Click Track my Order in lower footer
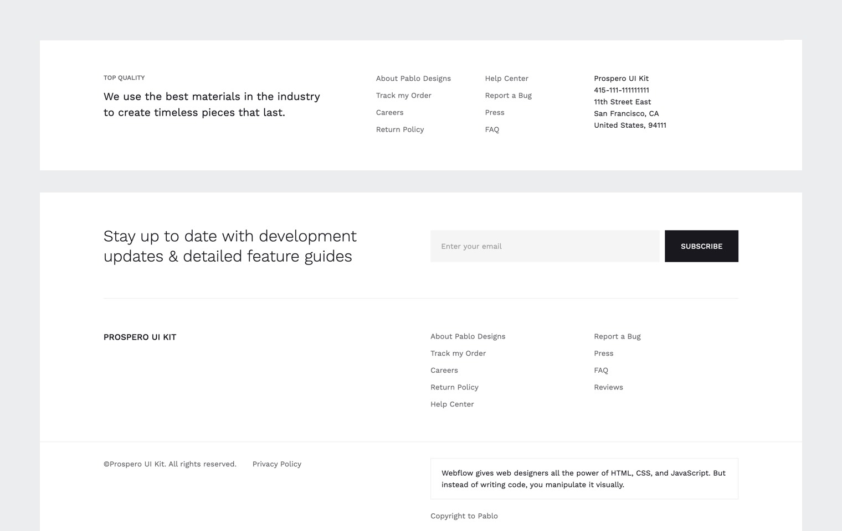The width and height of the screenshot is (842, 531). pos(458,353)
